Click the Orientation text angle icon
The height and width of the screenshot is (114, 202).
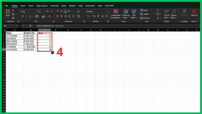tap(69, 11)
